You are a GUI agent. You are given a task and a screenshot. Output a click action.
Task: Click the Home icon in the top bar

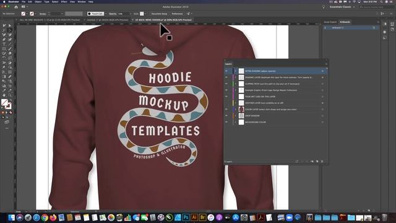click(16, 7)
